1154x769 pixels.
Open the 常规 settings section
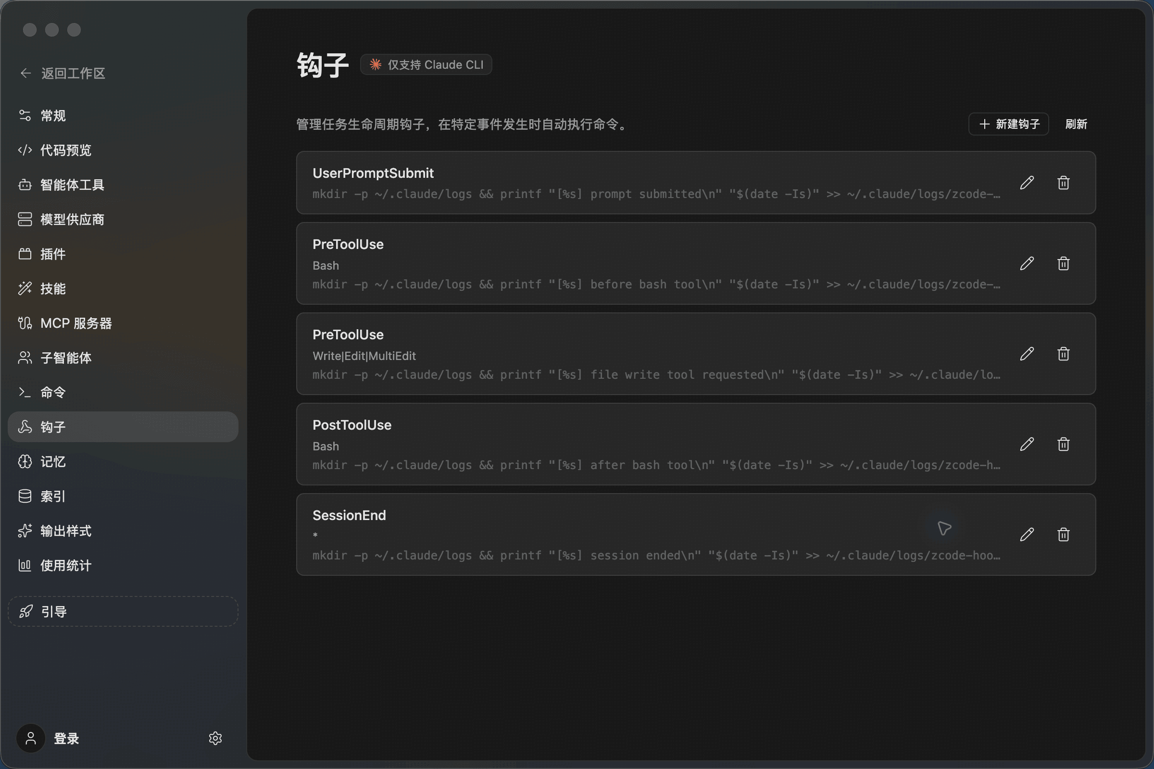(x=123, y=115)
